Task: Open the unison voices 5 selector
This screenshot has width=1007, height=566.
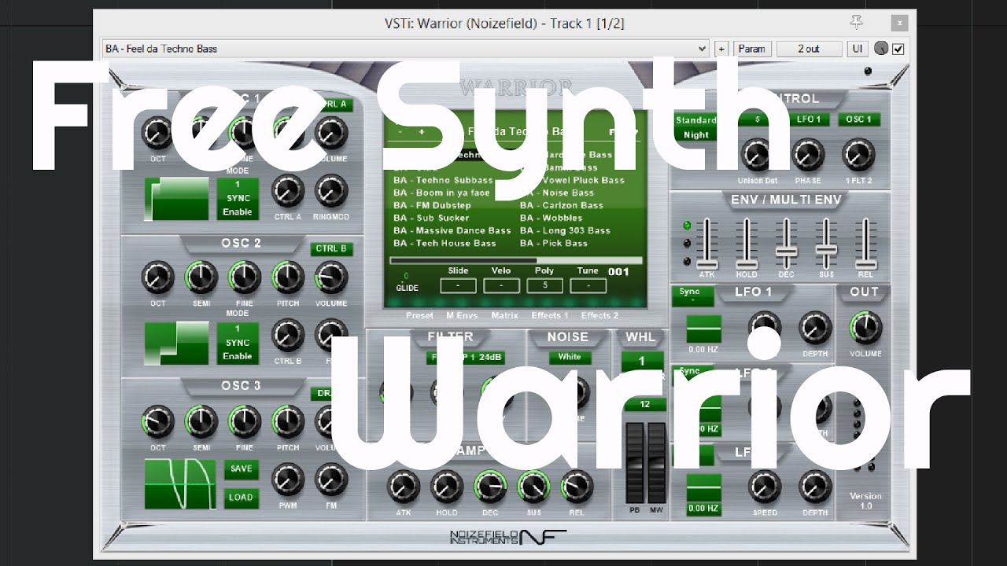Action: coord(758,119)
